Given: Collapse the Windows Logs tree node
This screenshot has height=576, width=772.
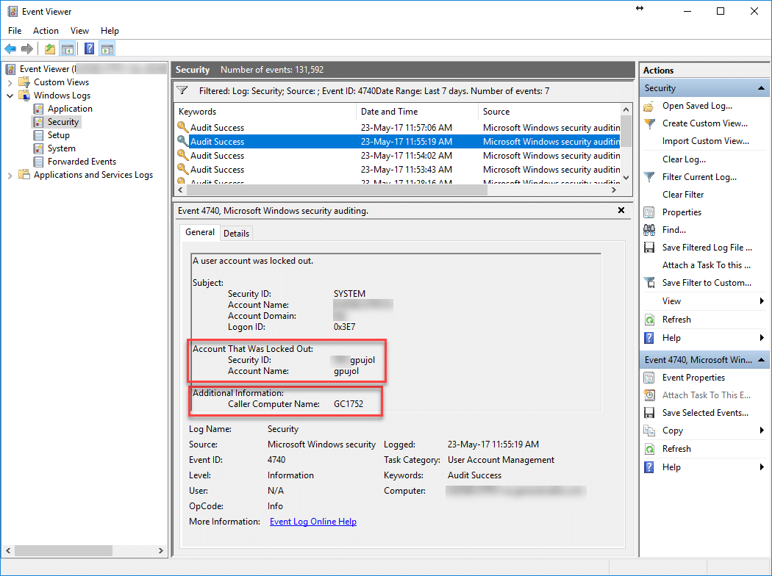Looking at the screenshot, I should coord(10,96).
